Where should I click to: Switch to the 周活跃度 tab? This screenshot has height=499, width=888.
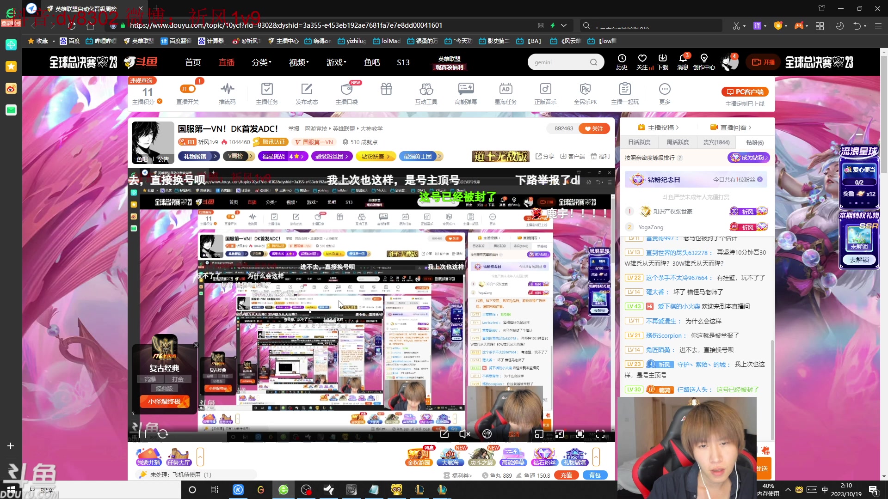[678, 142]
